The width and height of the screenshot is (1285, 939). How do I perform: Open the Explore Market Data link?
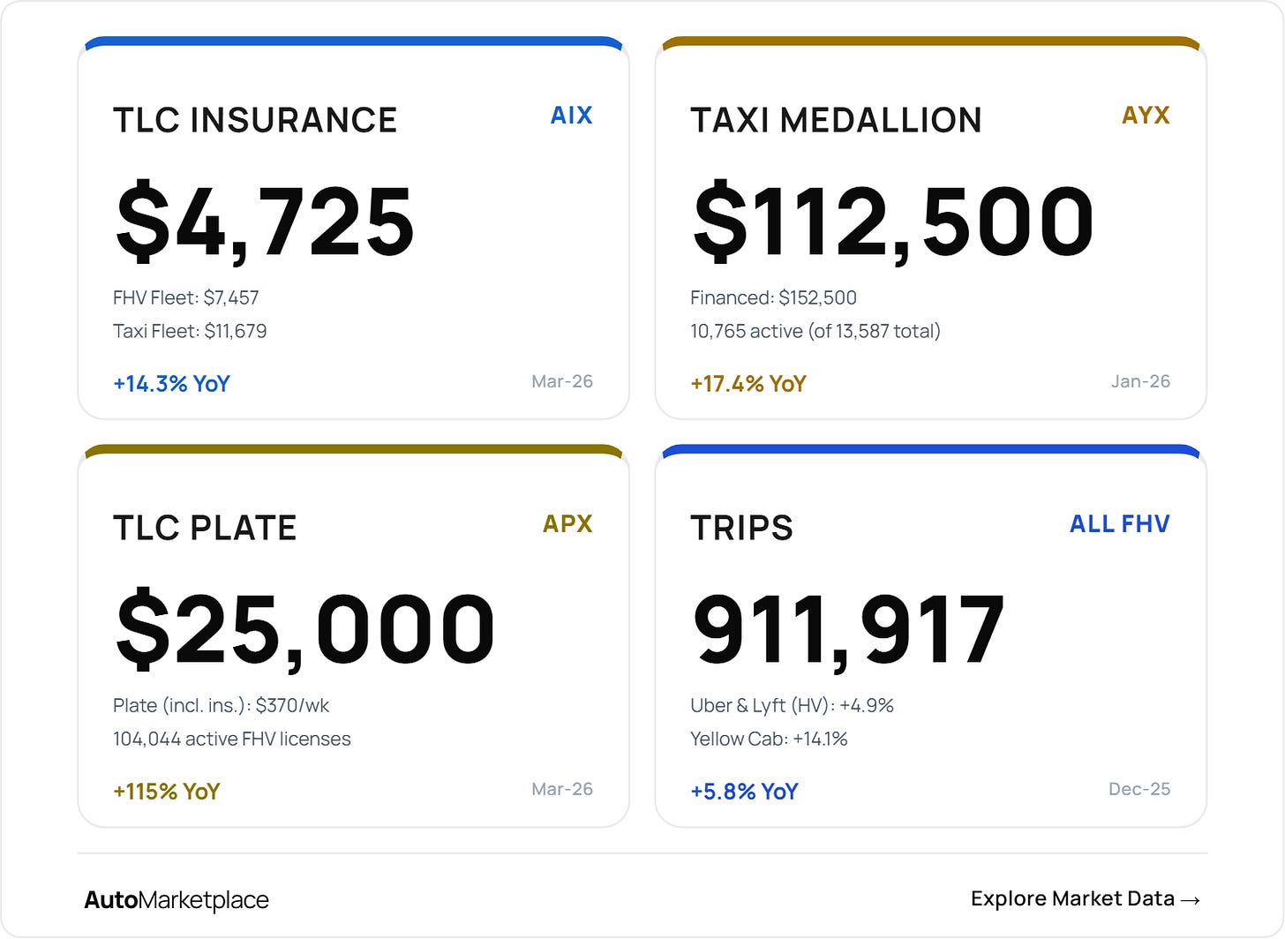coord(1086,898)
